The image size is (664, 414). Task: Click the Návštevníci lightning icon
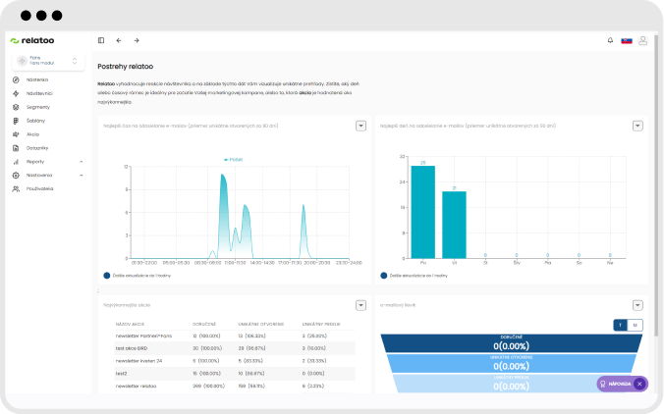click(16, 93)
